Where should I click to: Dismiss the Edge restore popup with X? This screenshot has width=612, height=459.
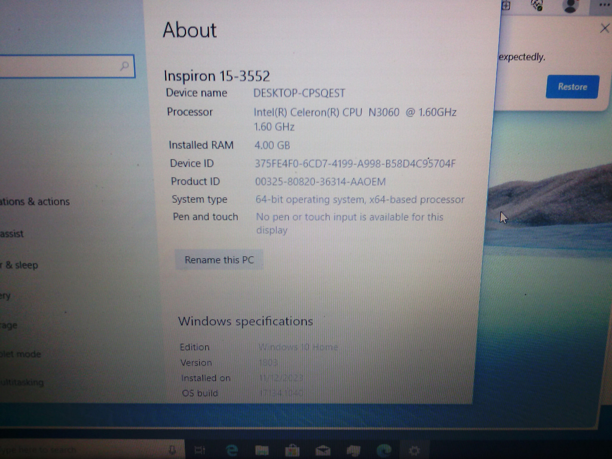605,28
